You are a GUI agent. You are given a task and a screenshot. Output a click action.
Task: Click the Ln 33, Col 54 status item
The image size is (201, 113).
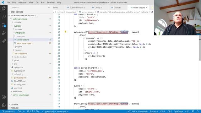pyautogui.click(x=137, y=111)
